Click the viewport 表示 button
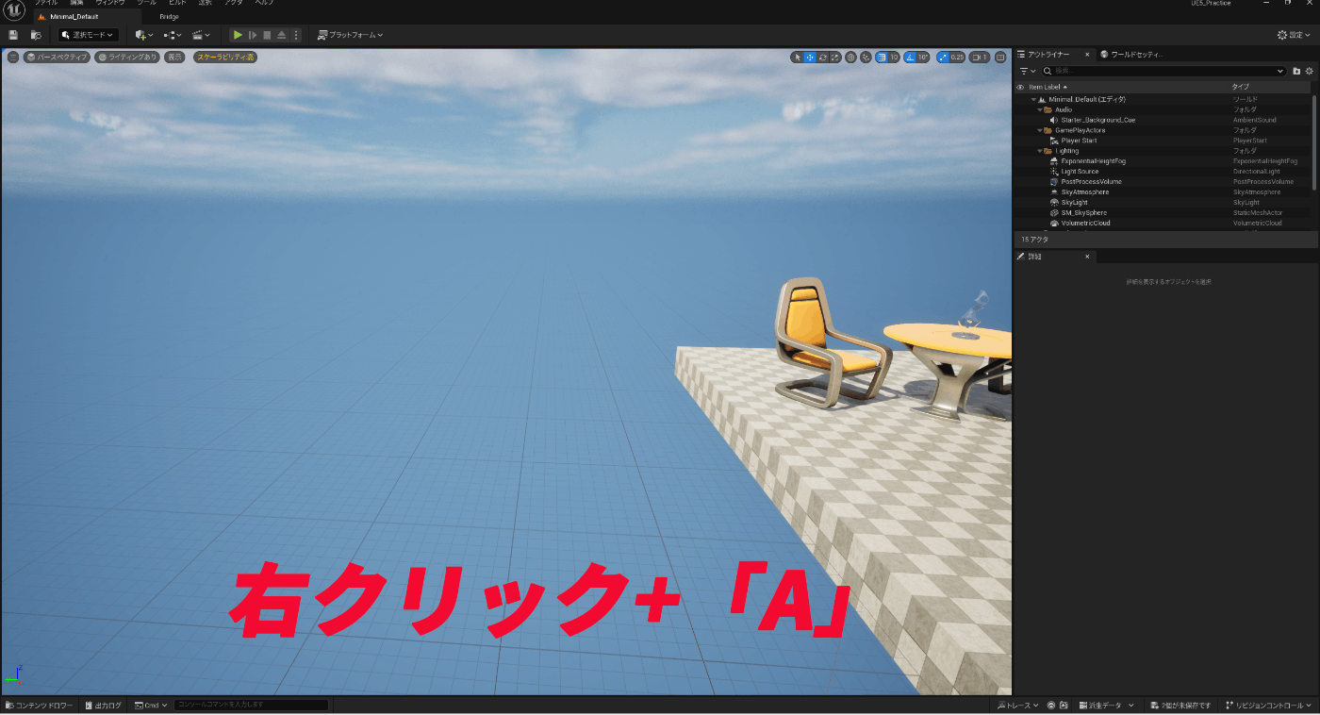1320x715 pixels. (174, 57)
